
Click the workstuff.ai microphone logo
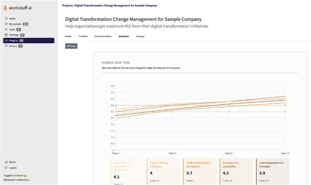pyautogui.click(x=5, y=8)
